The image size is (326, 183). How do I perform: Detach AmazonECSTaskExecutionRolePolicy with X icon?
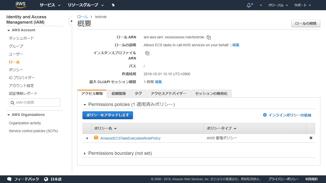tap(311, 138)
